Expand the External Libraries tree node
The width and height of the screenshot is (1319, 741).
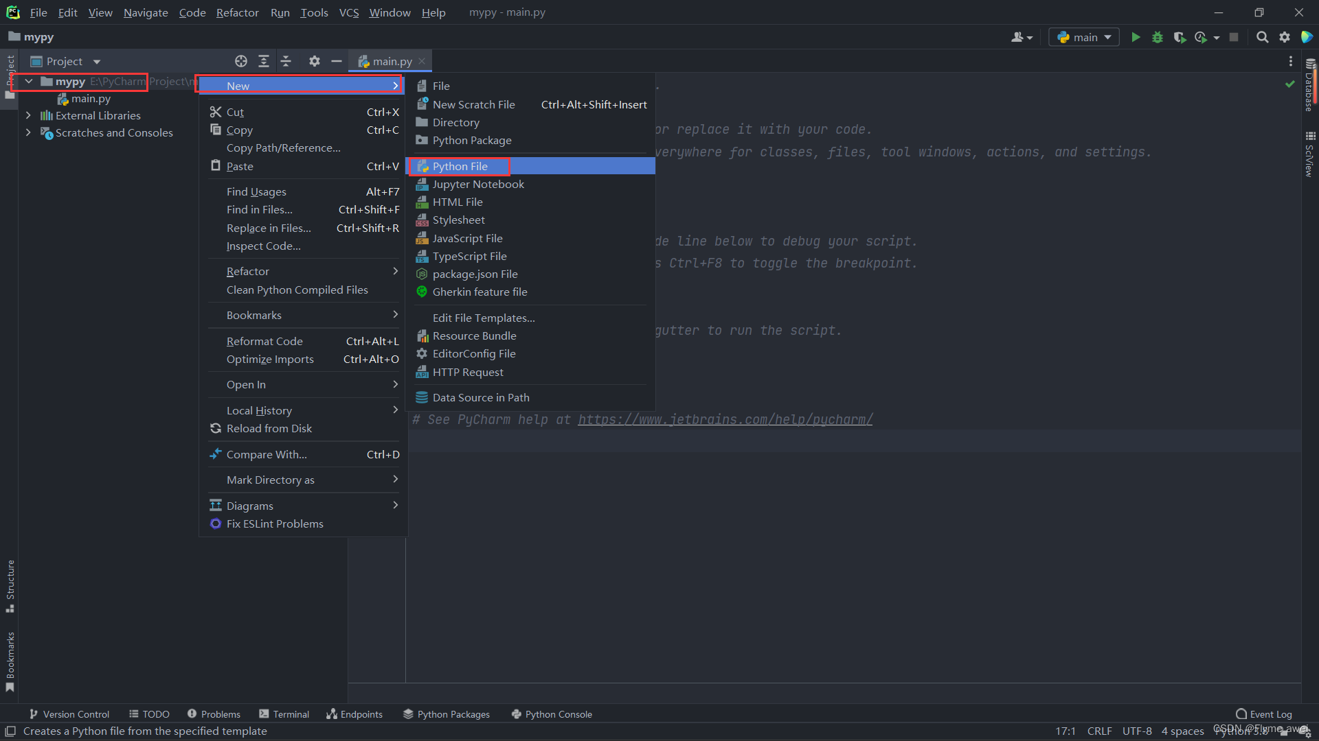coord(28,115)
